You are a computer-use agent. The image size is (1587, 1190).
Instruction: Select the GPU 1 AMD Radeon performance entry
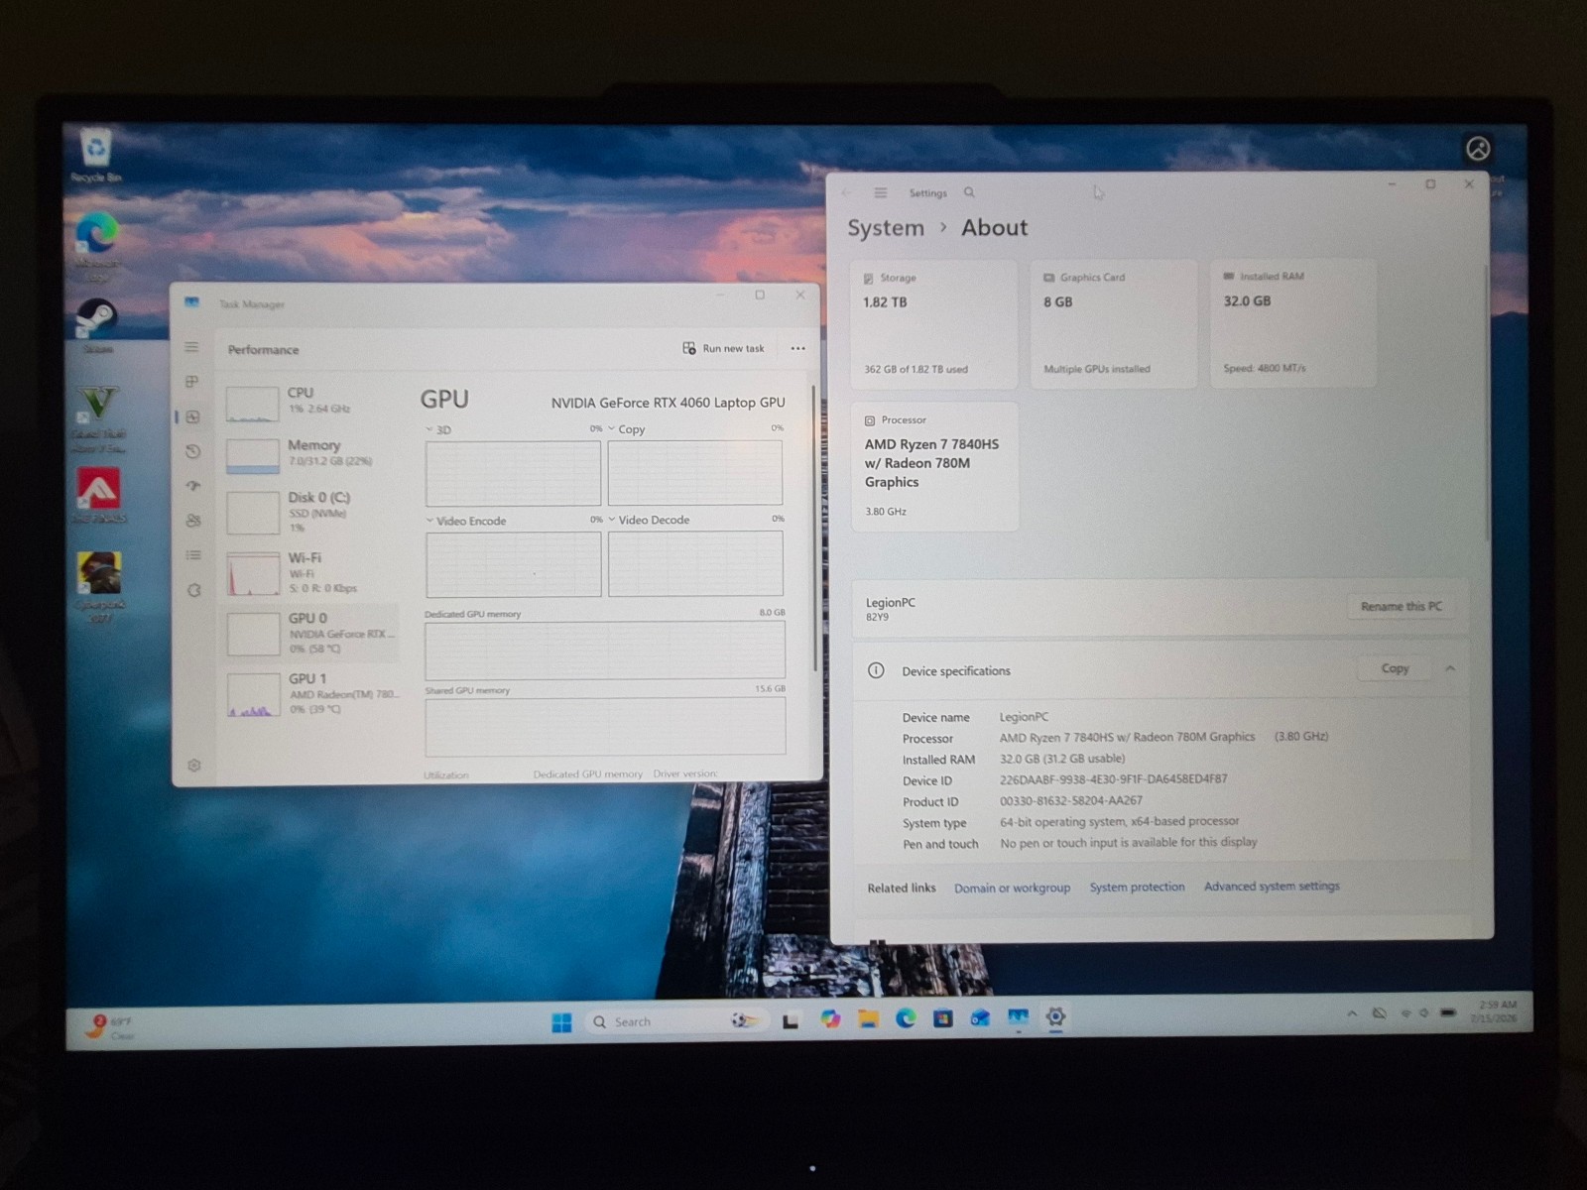309,692
